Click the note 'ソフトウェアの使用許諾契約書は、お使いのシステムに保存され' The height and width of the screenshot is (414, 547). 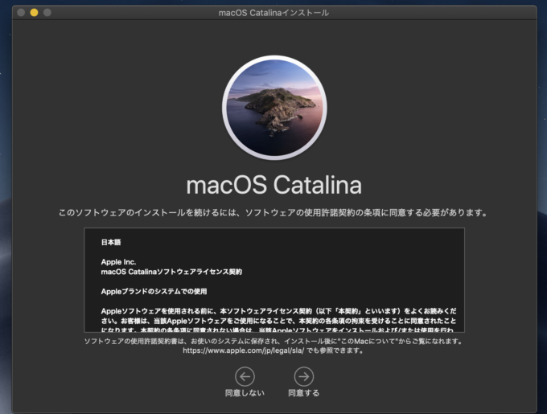click(x=273, y=342)
